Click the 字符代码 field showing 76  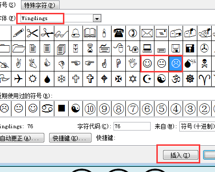click(x=132, y=126)
